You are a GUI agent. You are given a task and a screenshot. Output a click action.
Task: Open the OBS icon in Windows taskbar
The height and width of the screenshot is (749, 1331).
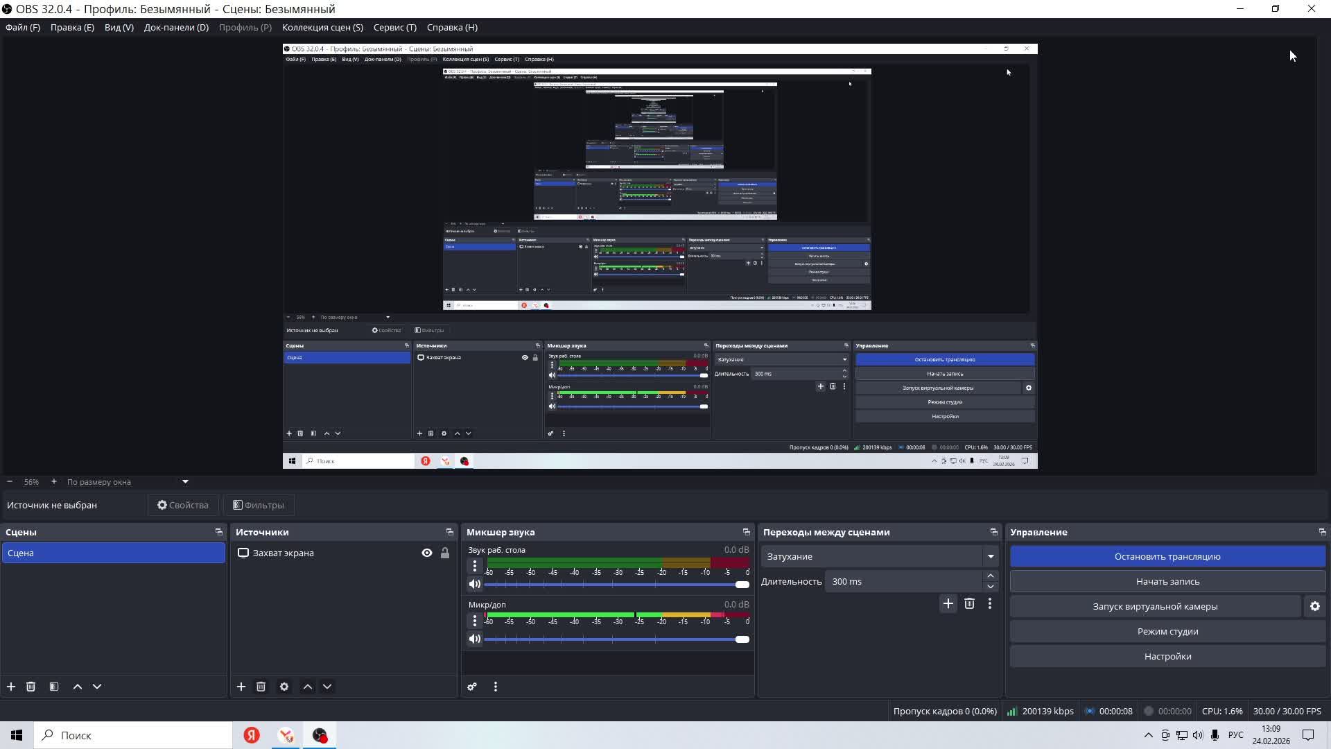(320, 735)
